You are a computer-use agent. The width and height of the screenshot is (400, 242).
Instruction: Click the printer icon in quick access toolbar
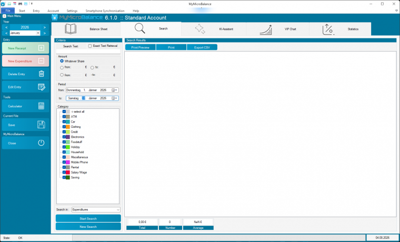pos(20,4)
